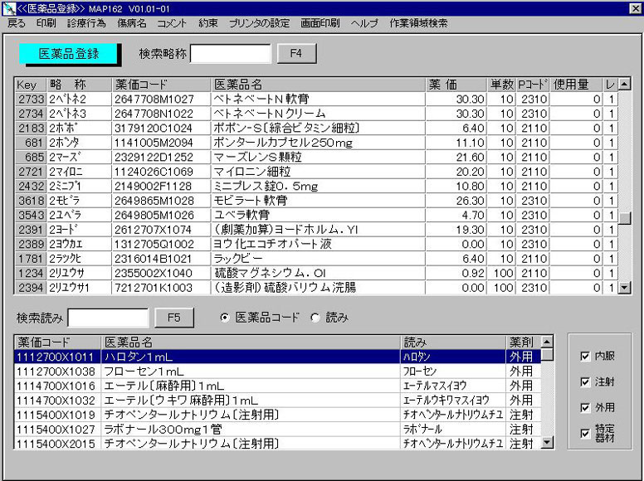
Task: Choose the 医薬品コード radio option
Action: pos(225,318)
